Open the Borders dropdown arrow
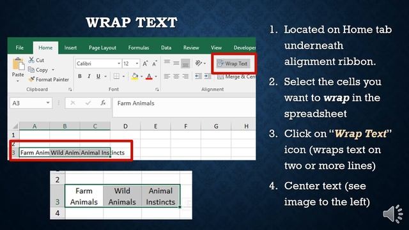The image size is (409, 230). pyautogui.click(x=123, y=77)
